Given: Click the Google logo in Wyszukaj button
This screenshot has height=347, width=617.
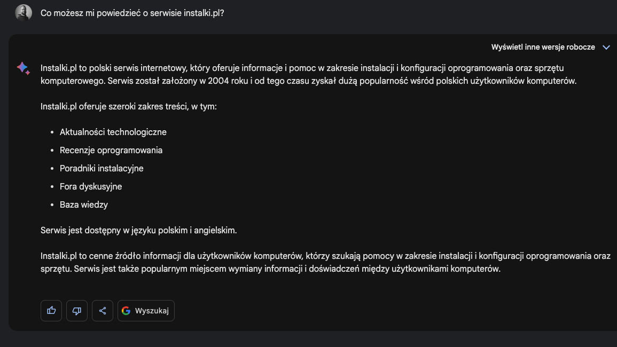Looking at the screenshot, I should 126,311.
